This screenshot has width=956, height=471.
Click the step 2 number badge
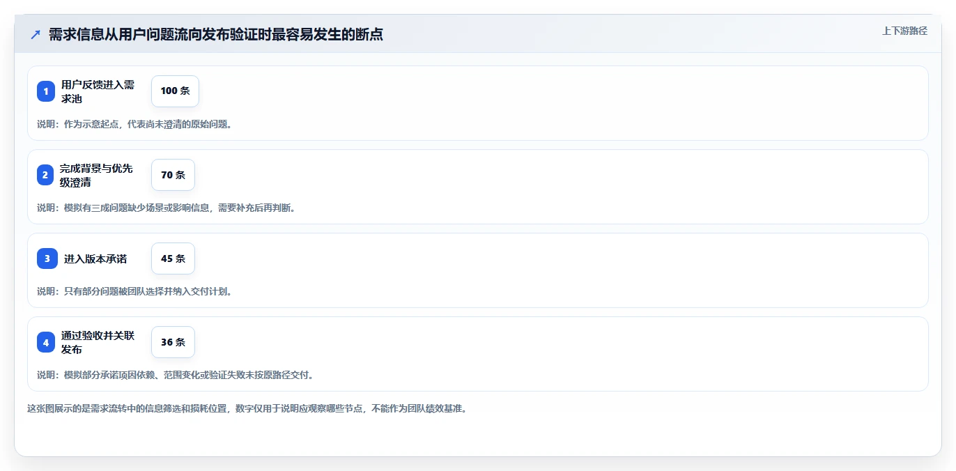point(45,175)
